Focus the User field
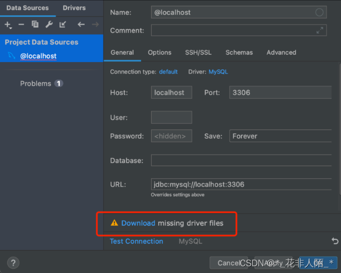Screen dimensions: 341x273 171,117
